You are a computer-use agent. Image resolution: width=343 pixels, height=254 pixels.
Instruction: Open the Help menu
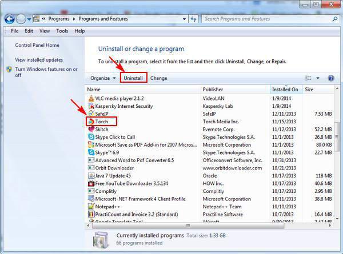[79, 31]
